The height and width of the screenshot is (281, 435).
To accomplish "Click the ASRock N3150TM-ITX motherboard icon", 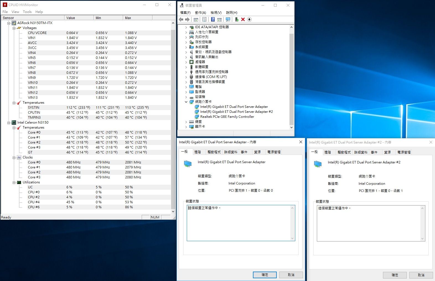I will coord(14,23).
